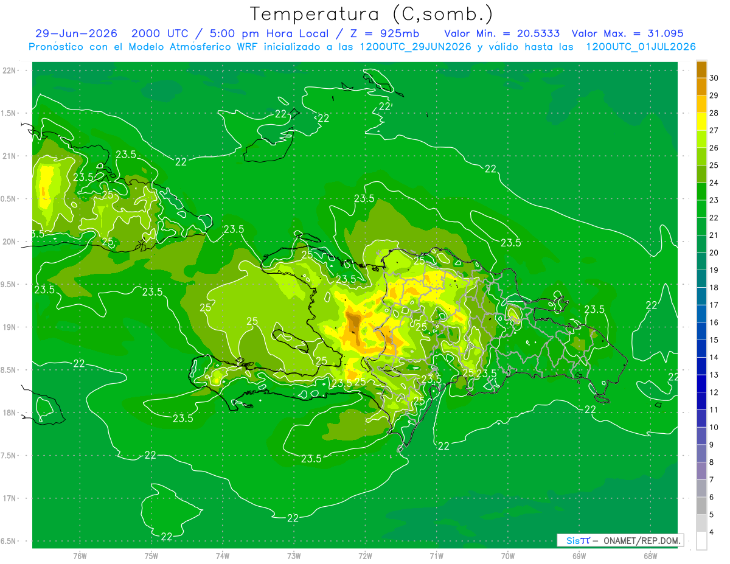
Task: Click the '20N' latitude axis label
Action: coord(10,242)
